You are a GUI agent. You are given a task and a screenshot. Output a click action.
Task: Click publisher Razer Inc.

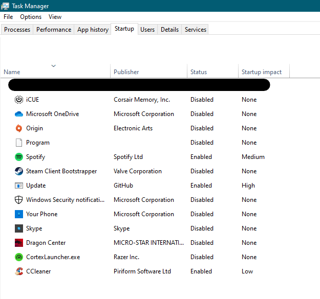[x=126, y=257]
